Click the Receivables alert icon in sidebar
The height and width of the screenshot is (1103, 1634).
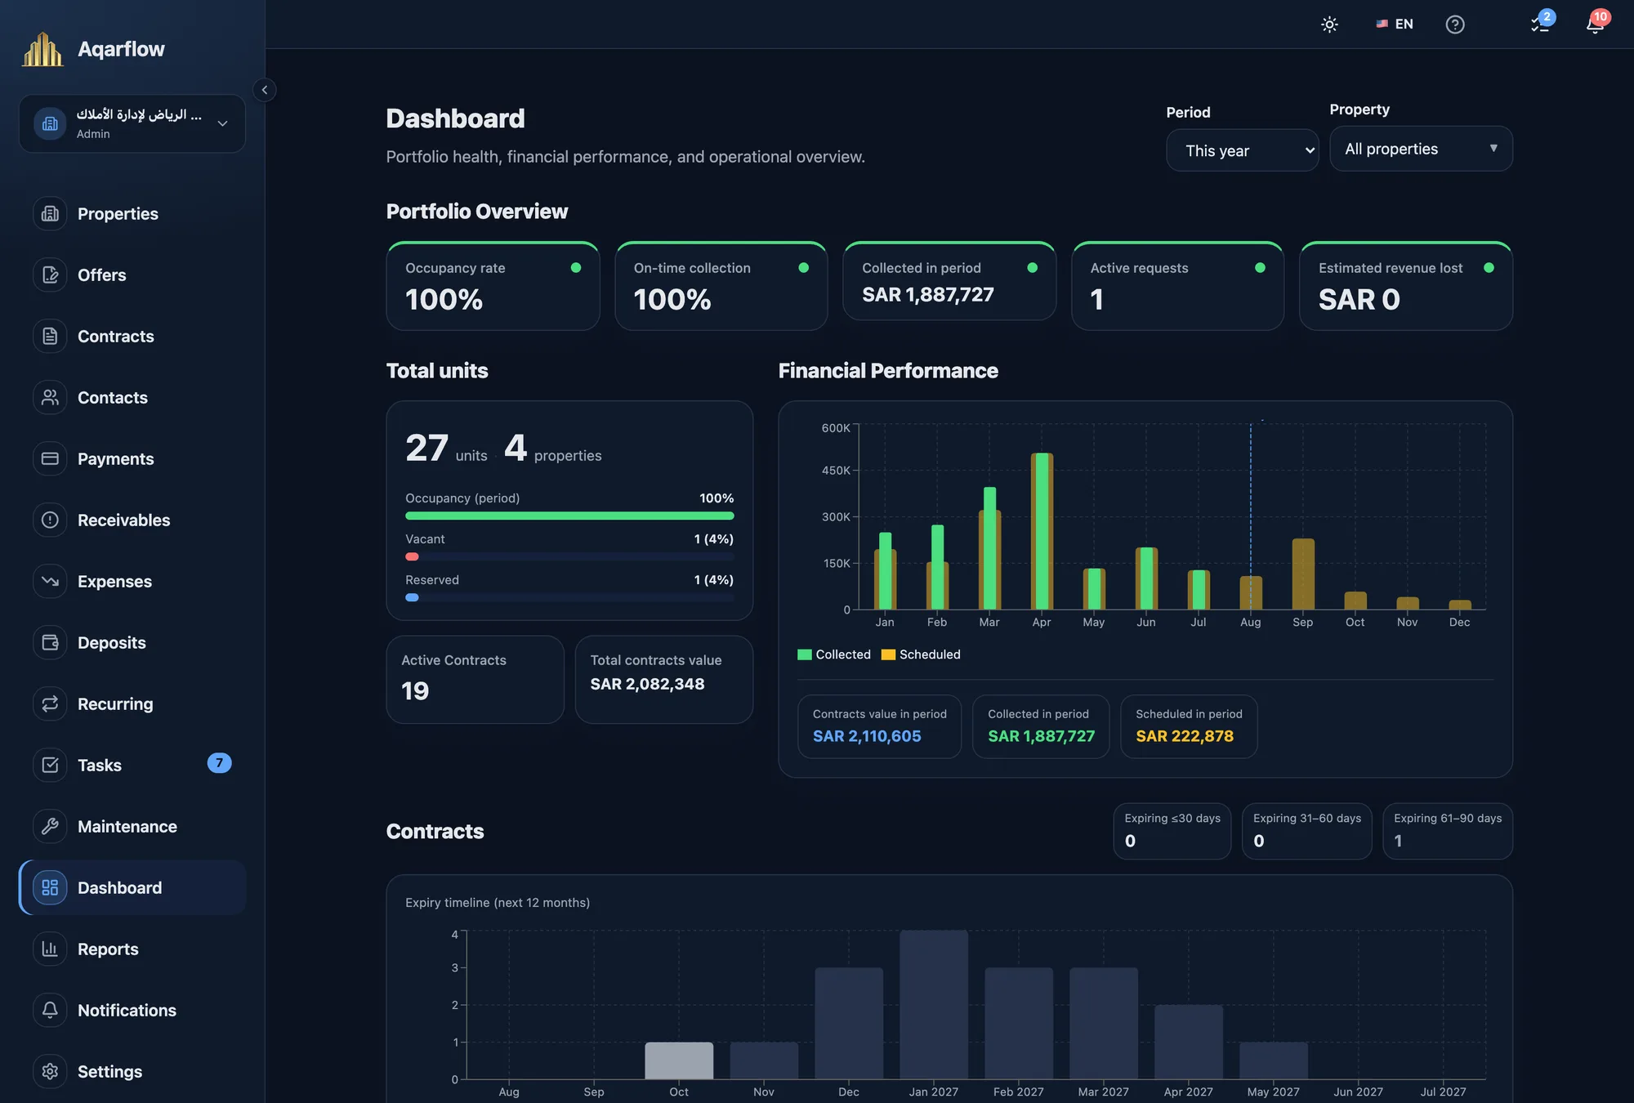pyautogui.click(x=50, y=520)
